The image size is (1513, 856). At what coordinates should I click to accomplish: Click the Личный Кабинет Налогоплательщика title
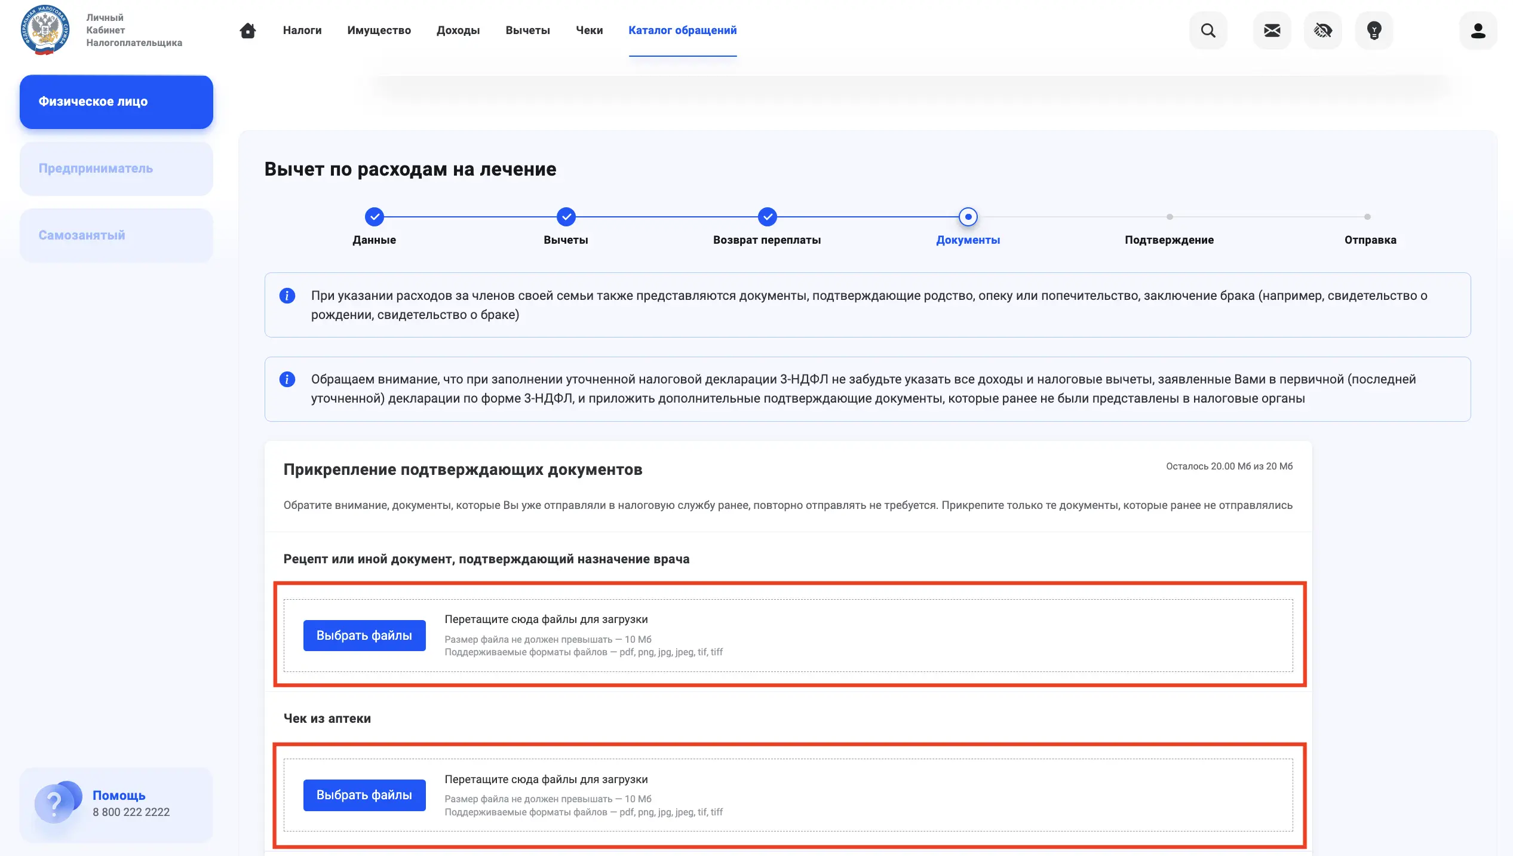coord(134,30)
